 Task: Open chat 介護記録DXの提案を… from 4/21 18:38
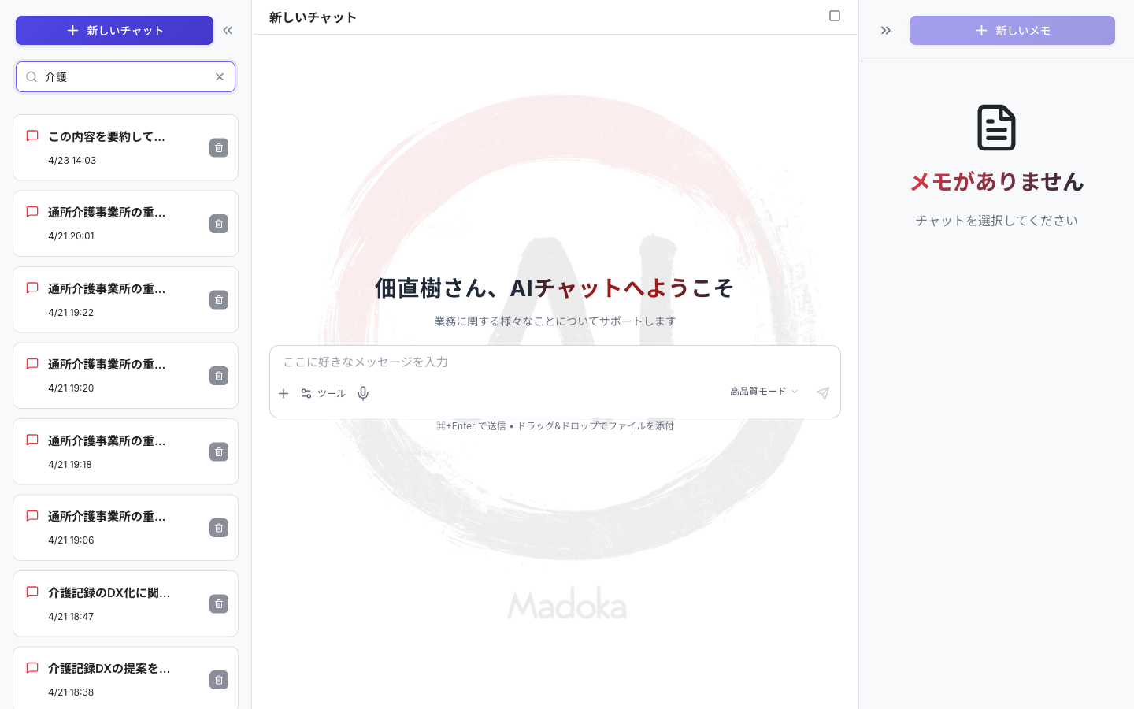tap(125, 677)
